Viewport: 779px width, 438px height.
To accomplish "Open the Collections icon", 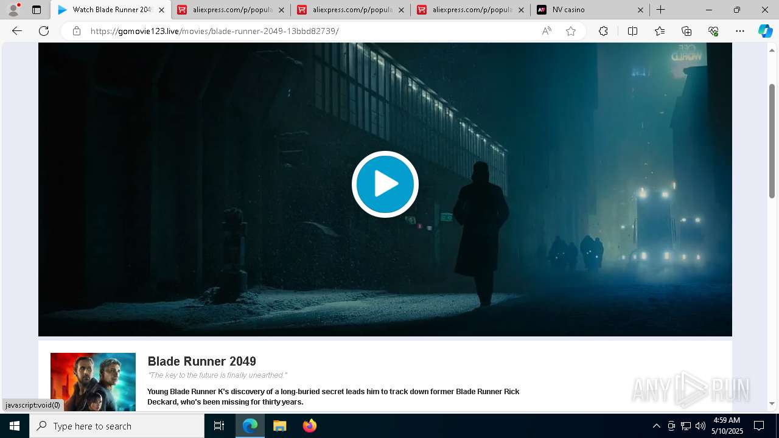I will [x=686, y=31].
